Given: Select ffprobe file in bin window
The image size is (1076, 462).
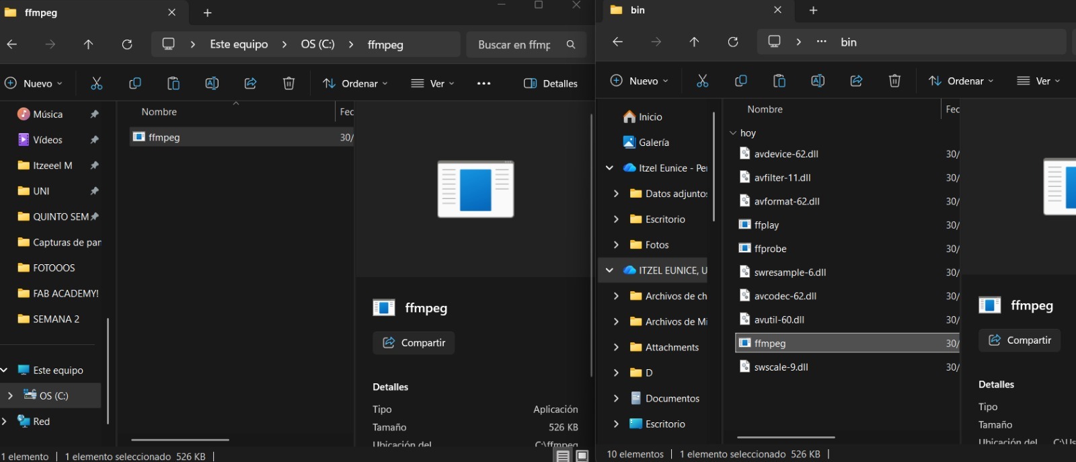Looking at the screenshot, I should click(x=847, y=249).
